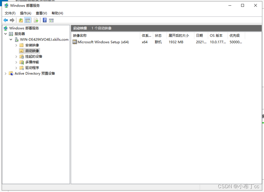
Task: Toggle the Show/Hide console tree icon
Action: coord(28,20)
